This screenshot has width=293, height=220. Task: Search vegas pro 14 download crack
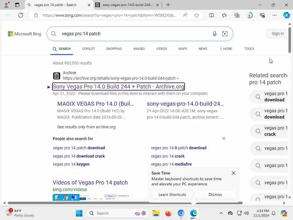coord(79,156)
